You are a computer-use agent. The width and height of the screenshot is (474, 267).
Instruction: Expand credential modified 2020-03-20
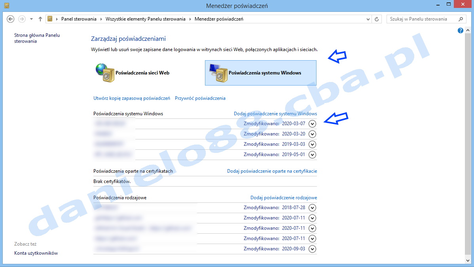[313, 134]
